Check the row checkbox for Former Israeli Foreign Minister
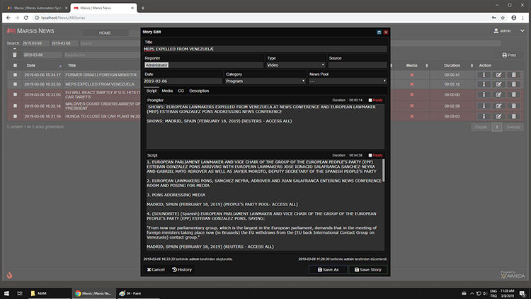This screenshot has width=531, height=299. [13, 74]
